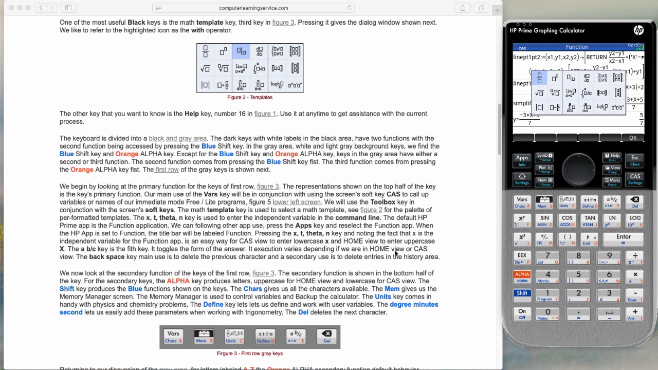This screenshot has height=370, width=658.
Task: Choose the square root template on calculator screen
Action: [539, 93]
